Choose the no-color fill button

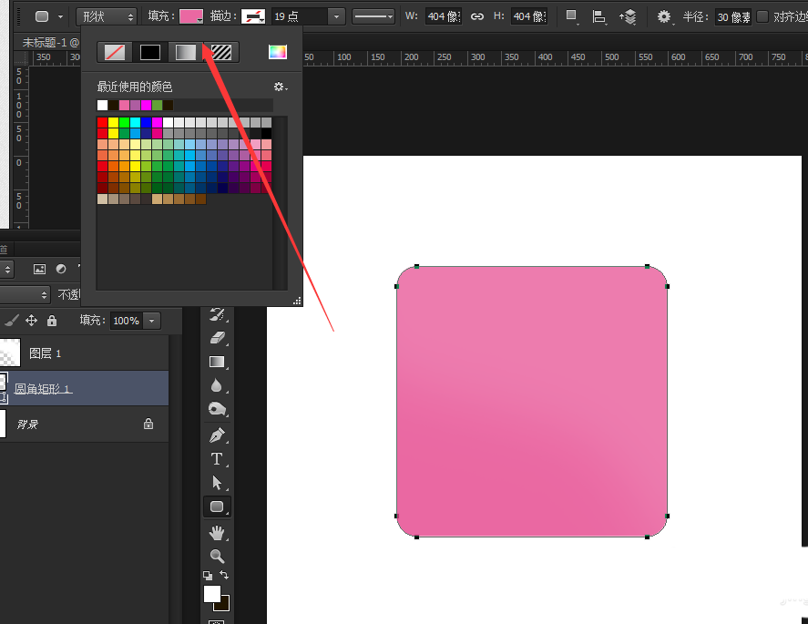114,52
